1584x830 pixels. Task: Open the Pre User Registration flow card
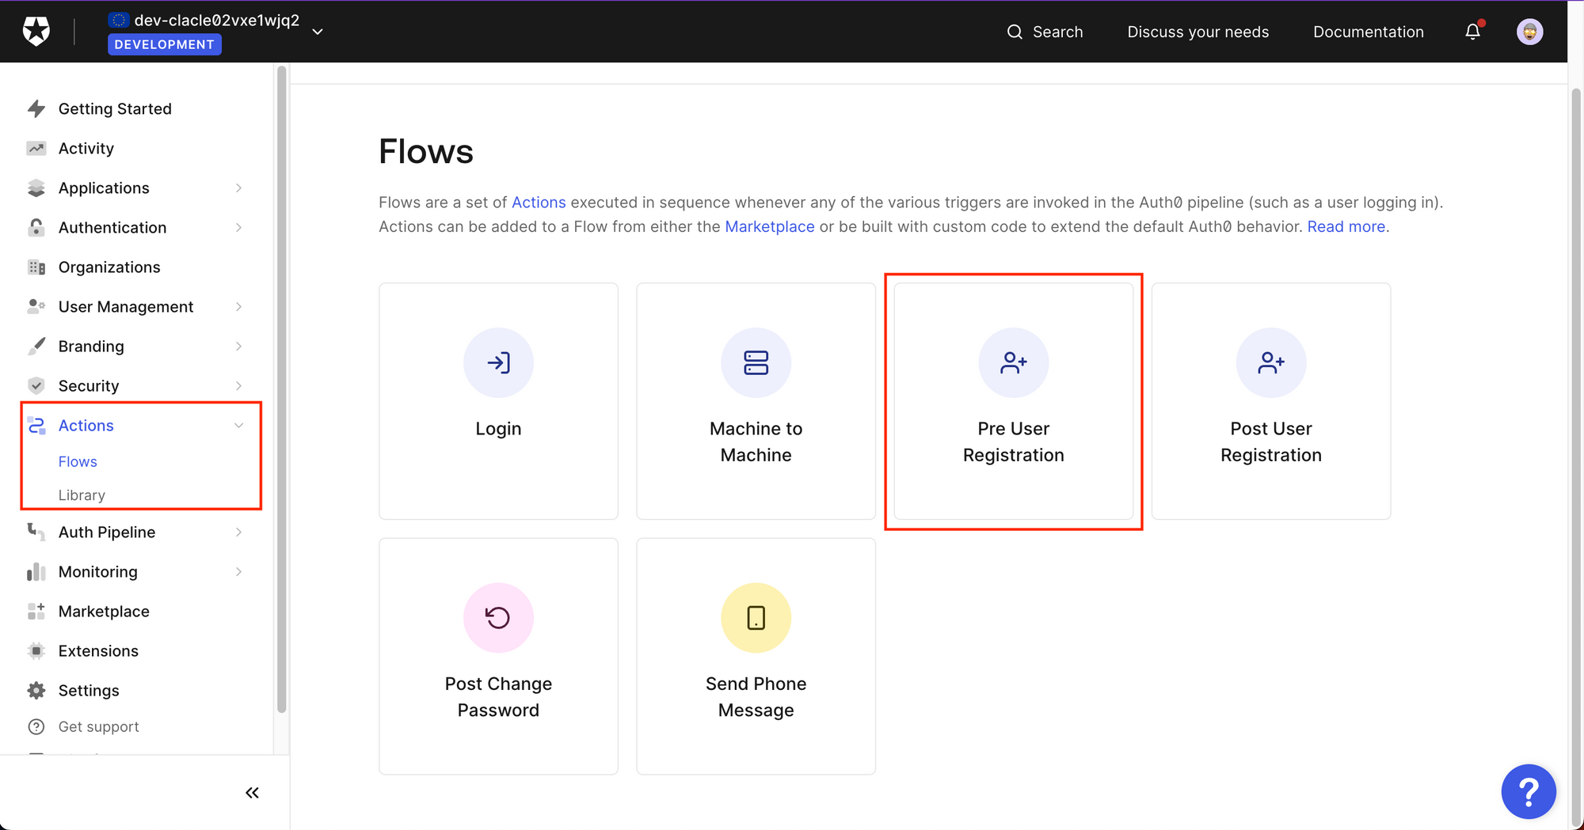1013,401
